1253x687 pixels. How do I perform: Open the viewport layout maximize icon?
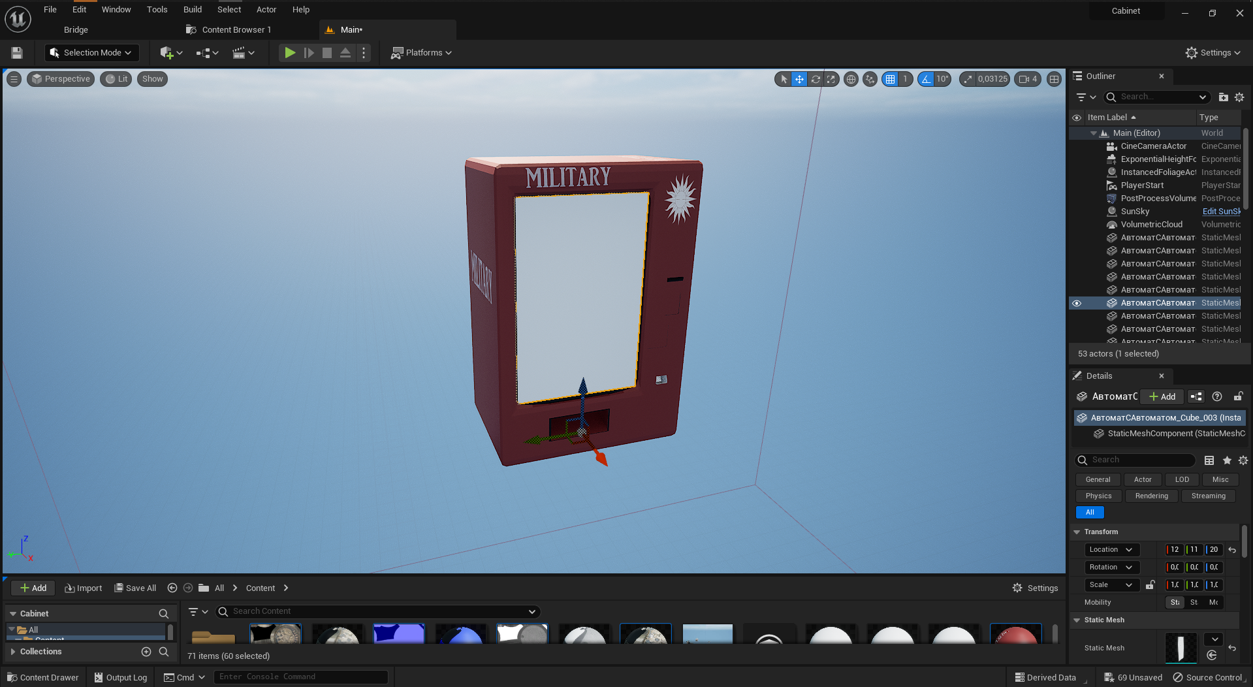1054,79
